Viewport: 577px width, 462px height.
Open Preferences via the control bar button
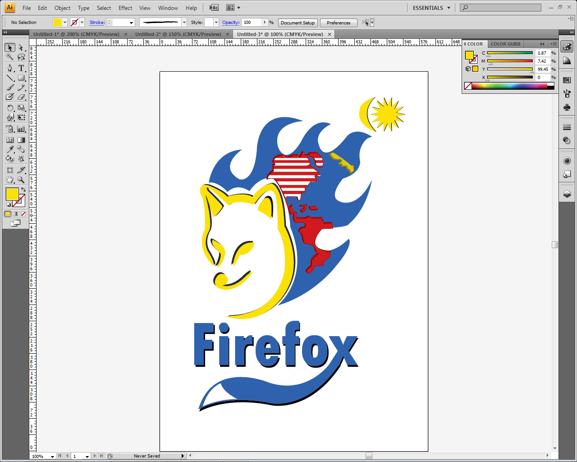click(339, 22)
